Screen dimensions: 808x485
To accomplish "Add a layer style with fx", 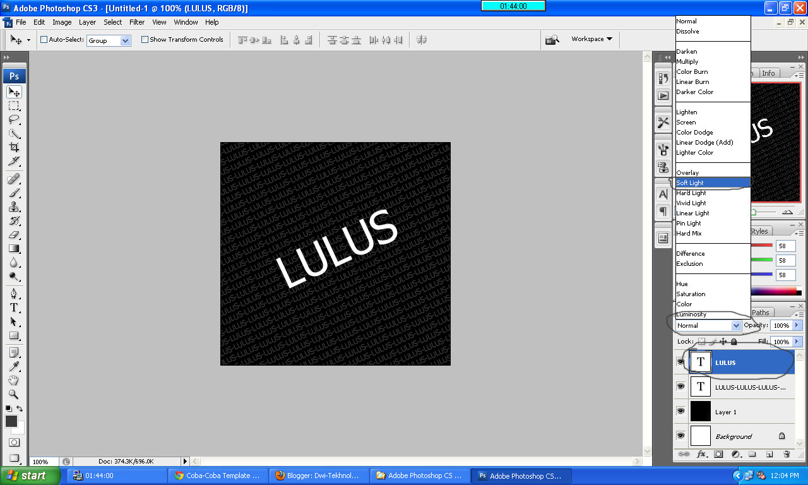I will (x=701, y=454).
